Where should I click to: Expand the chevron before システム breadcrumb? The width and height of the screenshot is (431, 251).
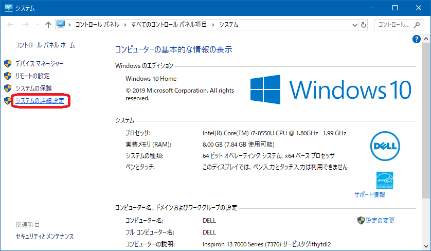pos(213,25)
